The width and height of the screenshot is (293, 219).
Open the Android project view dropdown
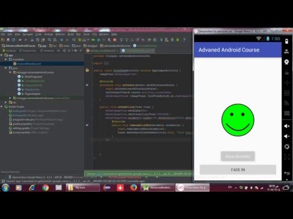[x=9, y=50]
